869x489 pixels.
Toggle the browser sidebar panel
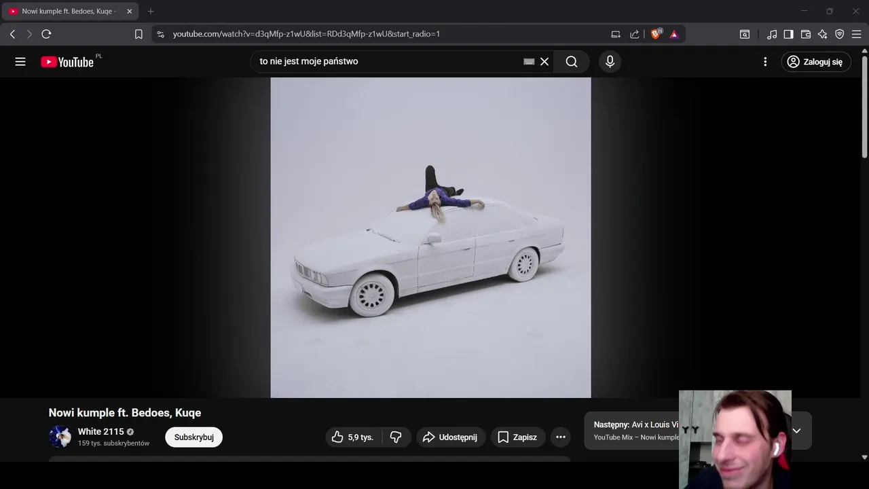click(789, 34)
